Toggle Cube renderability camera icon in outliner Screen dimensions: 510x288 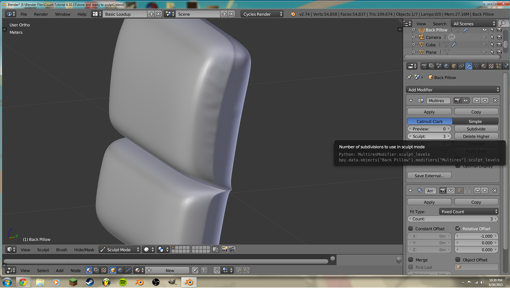point(499,45)
